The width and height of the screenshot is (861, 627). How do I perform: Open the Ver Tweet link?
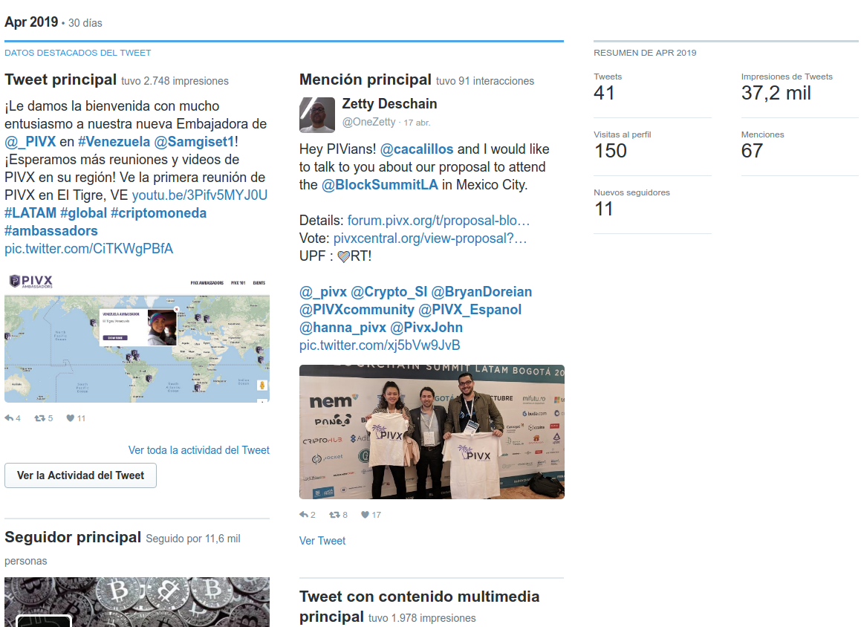click(x=322, y=541)
